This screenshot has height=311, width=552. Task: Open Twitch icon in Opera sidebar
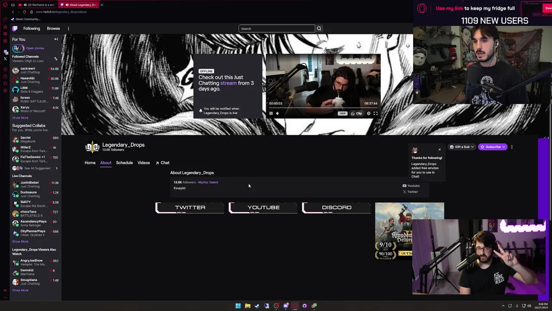6,52
